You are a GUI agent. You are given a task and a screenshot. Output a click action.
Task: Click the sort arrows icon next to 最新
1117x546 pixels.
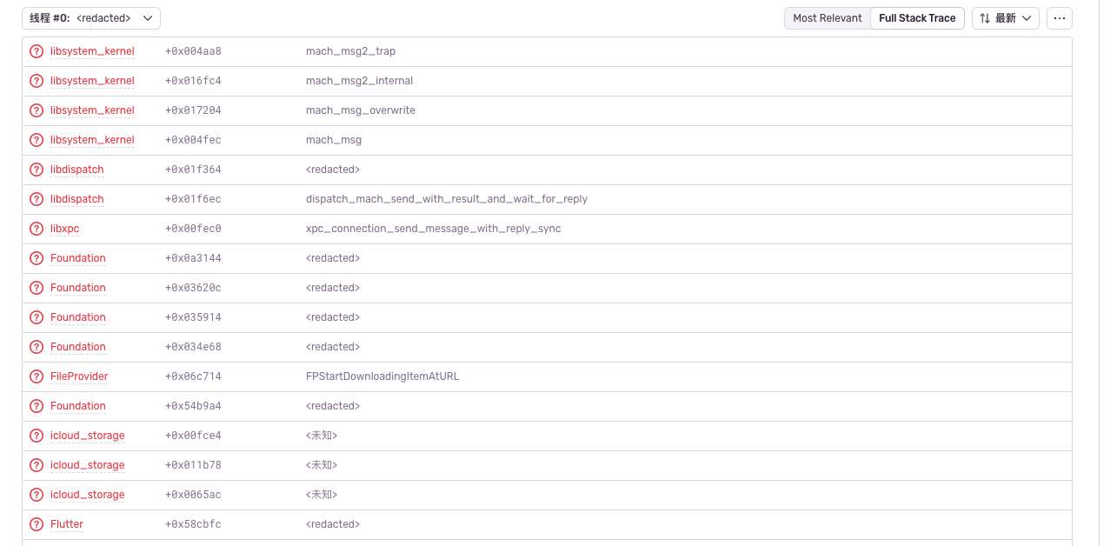point(986,17)
